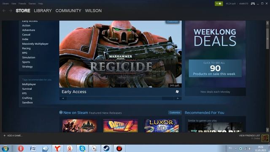
Task: Switch to the STORE tab
Action: [x=23, y=11]
